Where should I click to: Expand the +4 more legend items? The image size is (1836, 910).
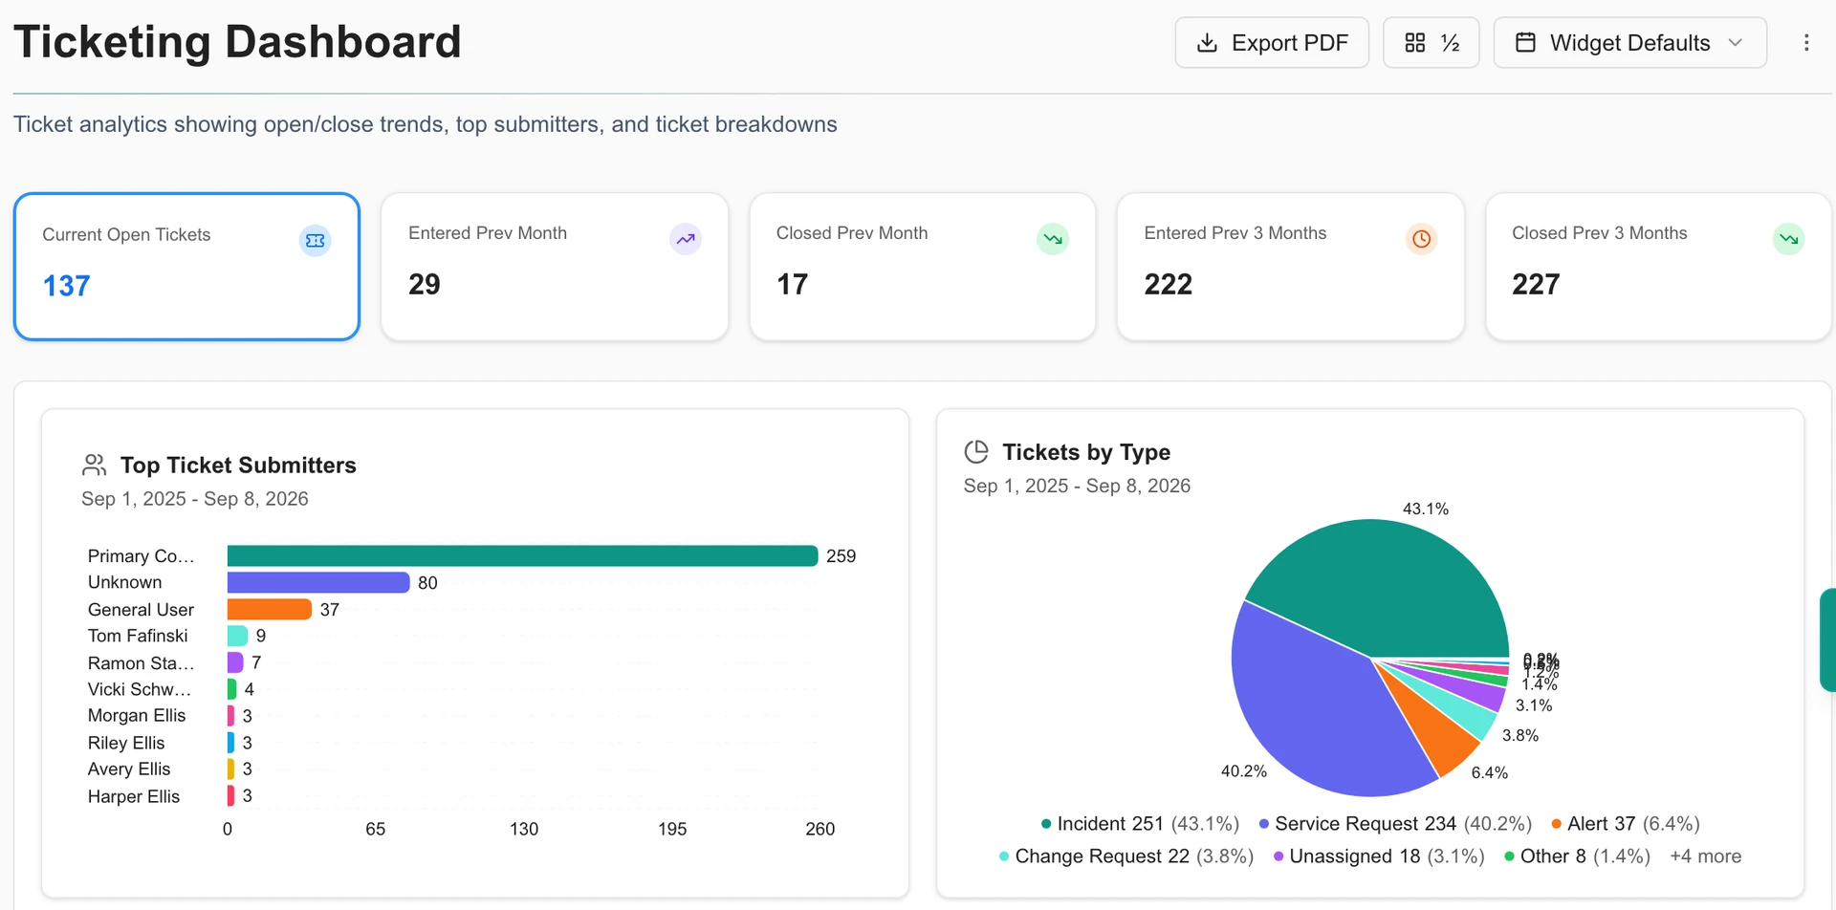point(1705,856)
